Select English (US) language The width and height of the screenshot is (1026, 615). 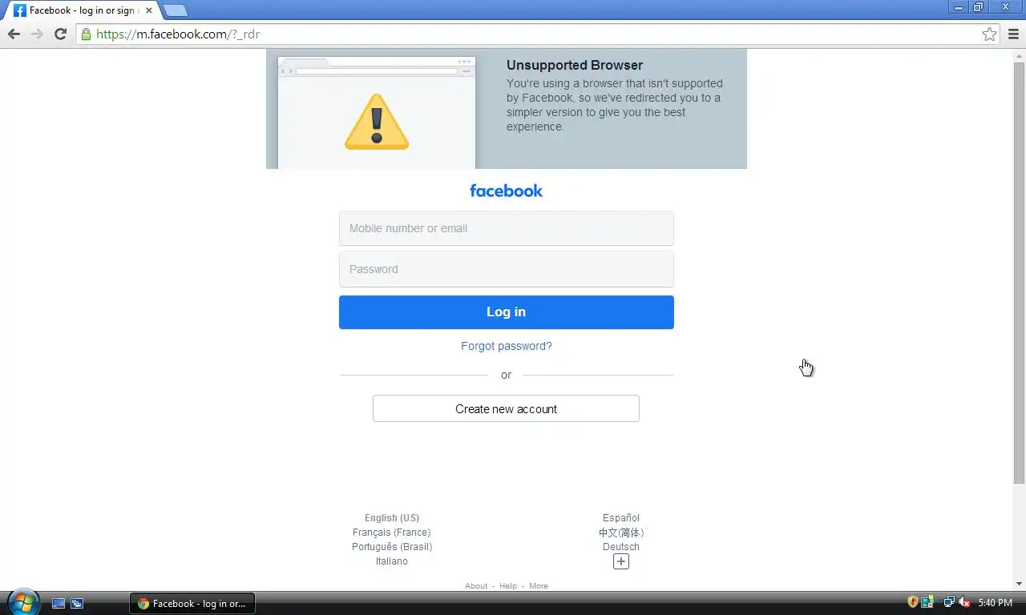(x=392, y=518)
